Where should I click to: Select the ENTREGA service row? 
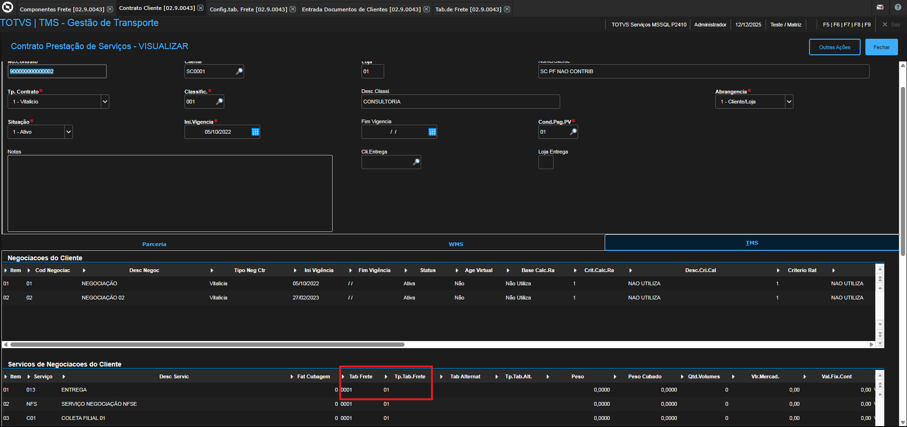pos(74,390)
